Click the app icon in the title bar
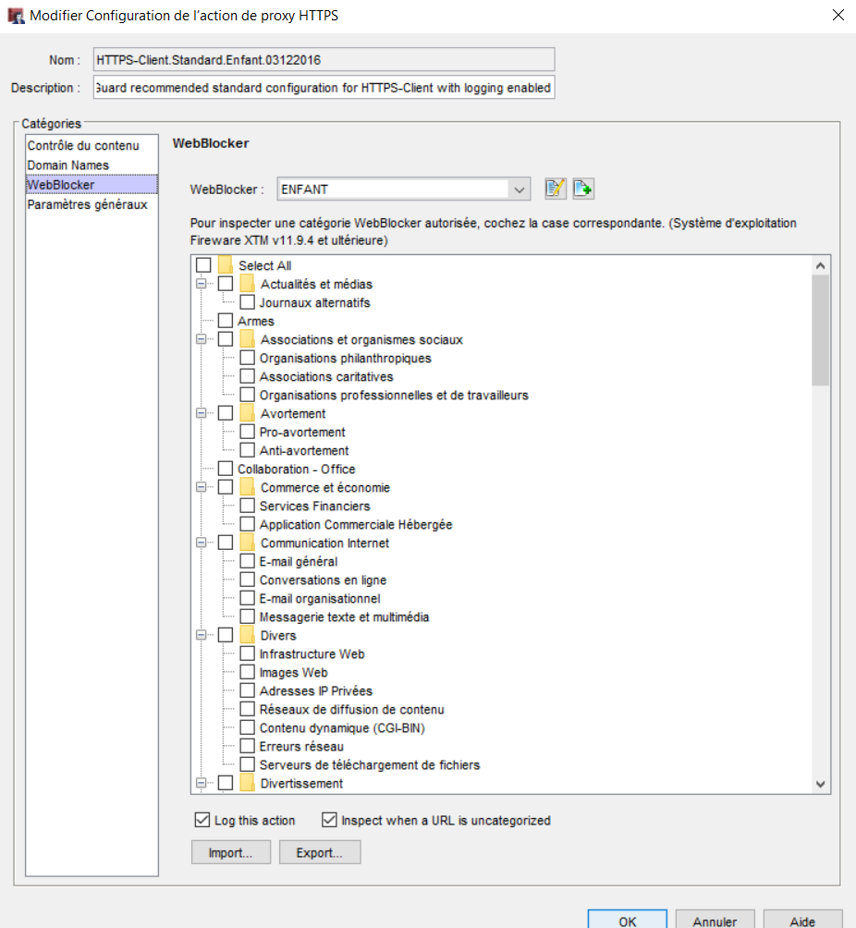This screenshot has width=856, height=928. (x=16, y=16)
